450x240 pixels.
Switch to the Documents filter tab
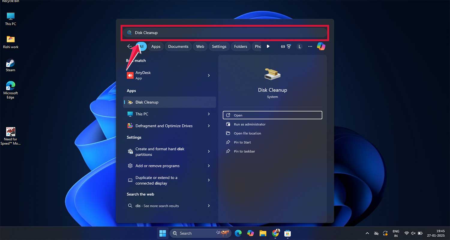178,46
